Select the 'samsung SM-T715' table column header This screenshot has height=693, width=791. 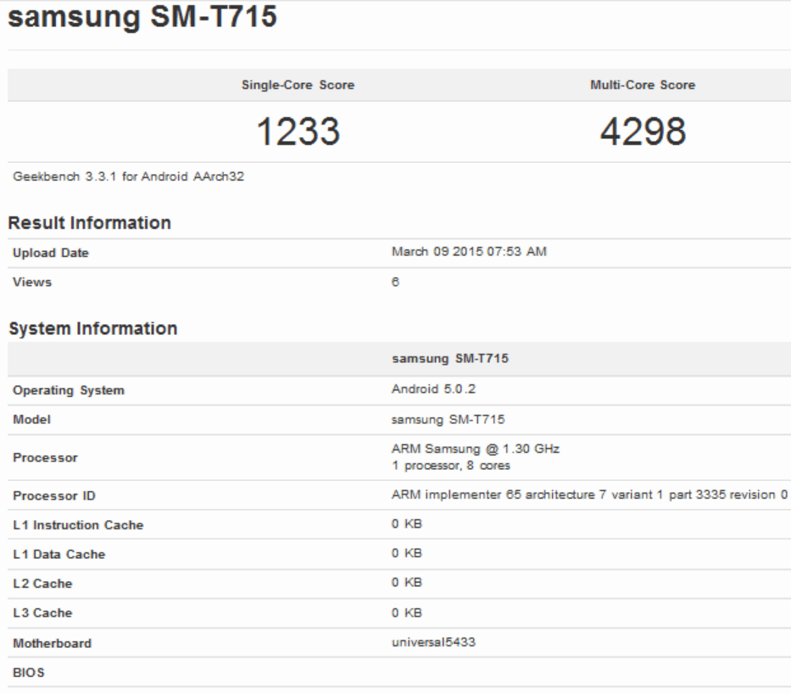coord(450,358)
